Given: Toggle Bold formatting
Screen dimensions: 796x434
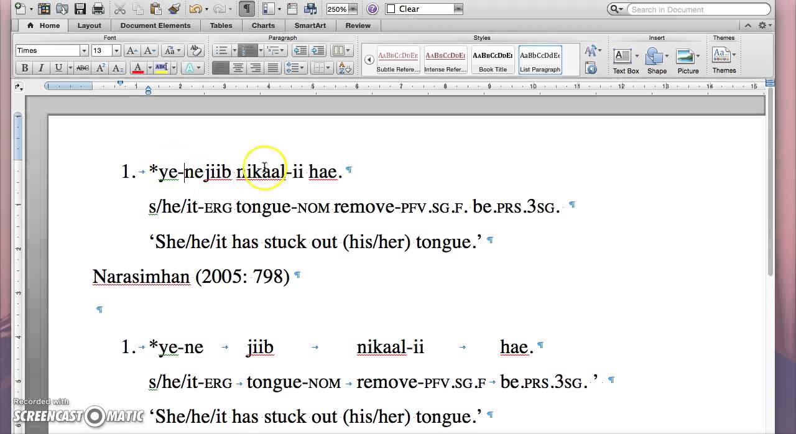Looking at the screenshot, I should point(25,68).
